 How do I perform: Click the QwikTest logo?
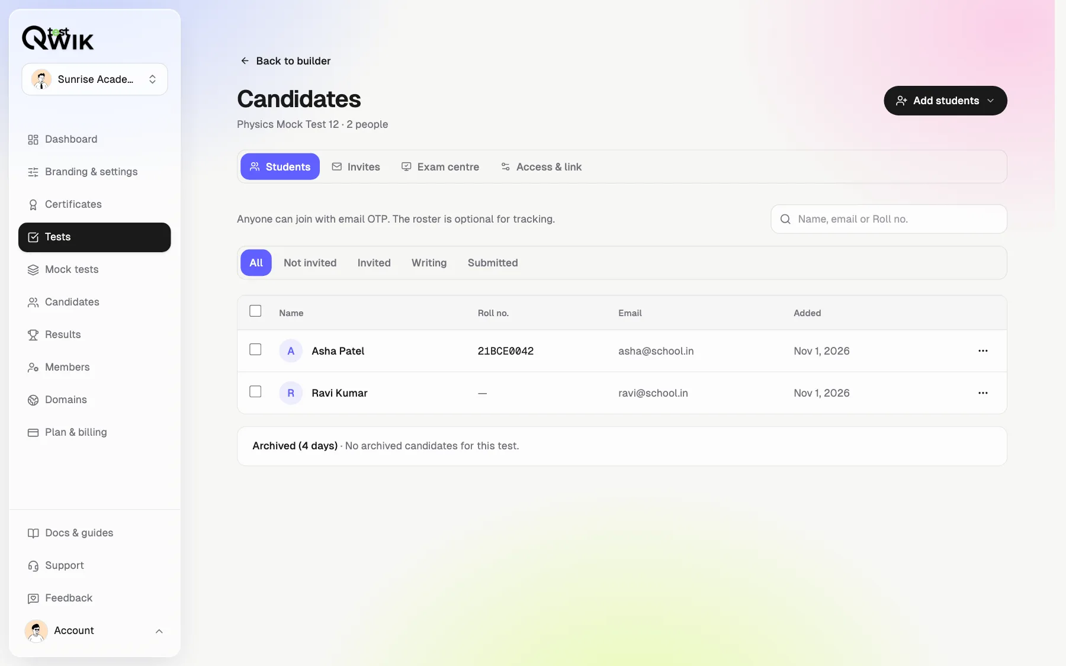click(58, 38)
